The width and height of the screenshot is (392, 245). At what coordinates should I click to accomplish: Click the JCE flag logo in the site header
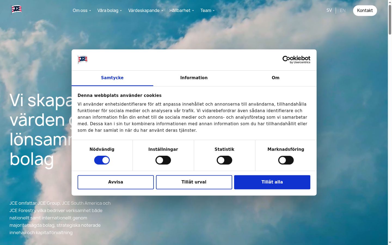[16, 10]
